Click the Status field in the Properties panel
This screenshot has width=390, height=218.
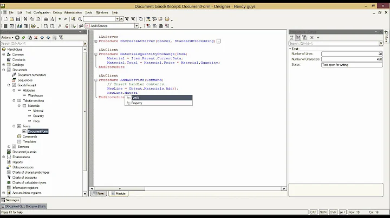tap(352, 65)
